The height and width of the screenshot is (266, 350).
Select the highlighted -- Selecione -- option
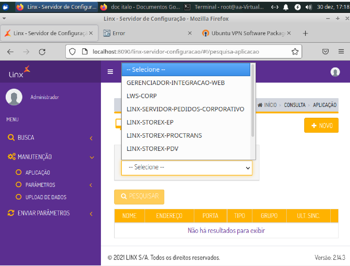tap(186, 69)
